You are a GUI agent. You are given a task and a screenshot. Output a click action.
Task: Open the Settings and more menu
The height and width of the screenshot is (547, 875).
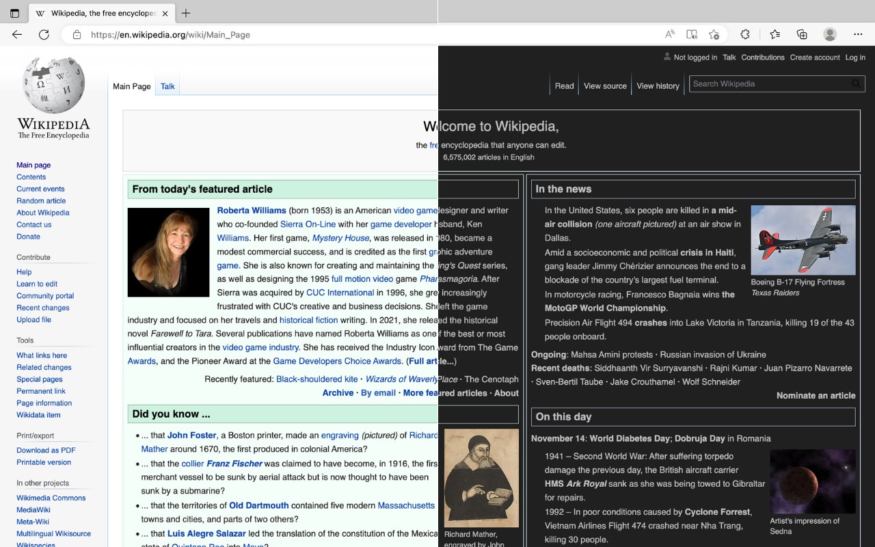tap(858, 34)
